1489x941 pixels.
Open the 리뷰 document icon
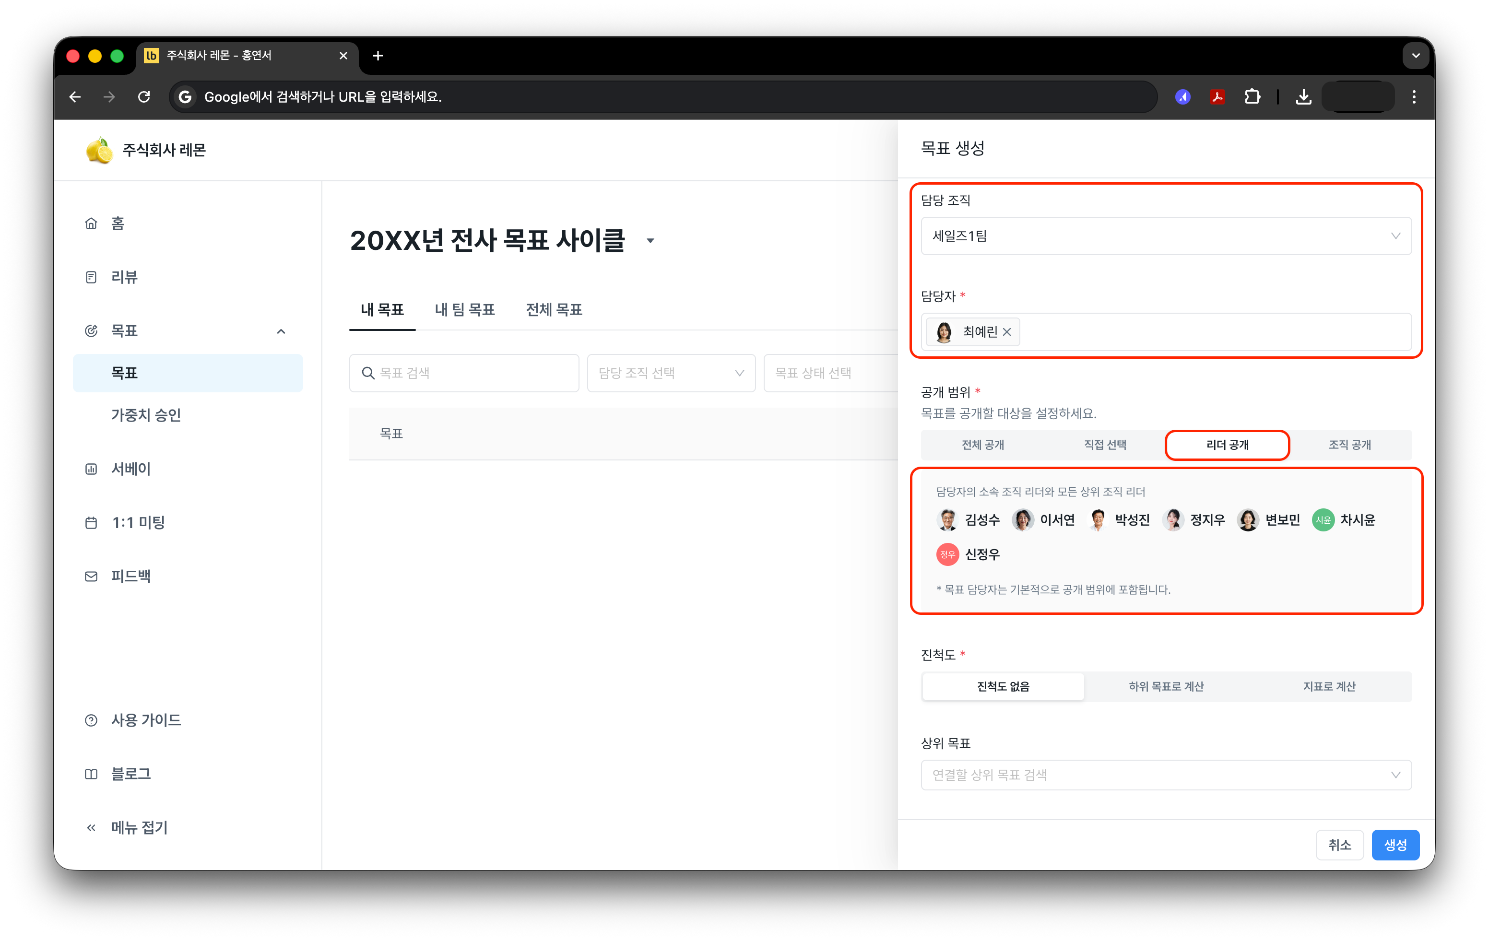pos(91,277)
